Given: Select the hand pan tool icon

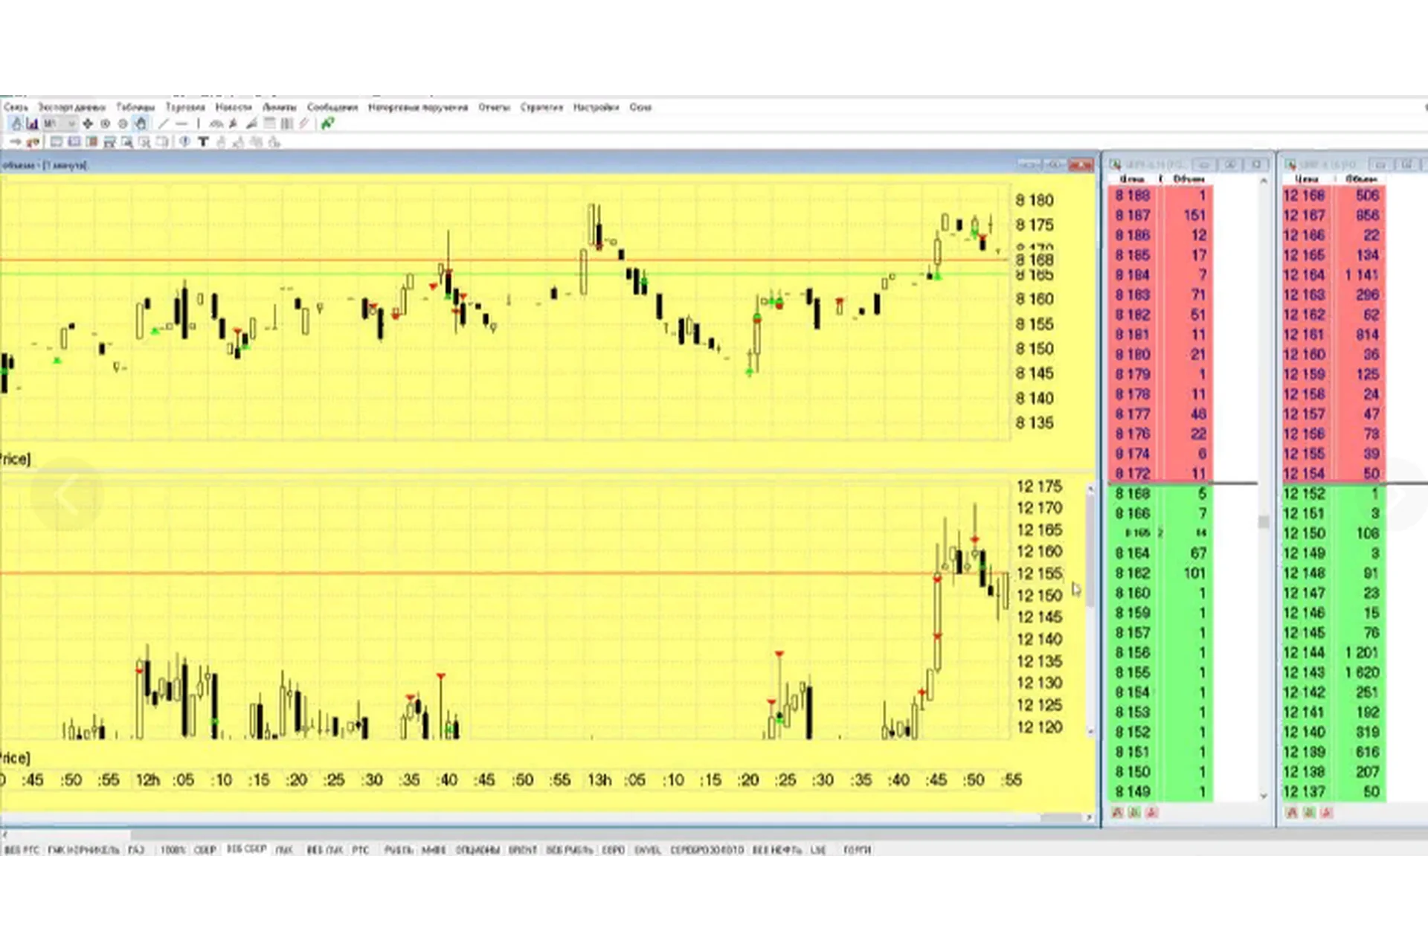Looking at the screenshot, I should 141,124.
